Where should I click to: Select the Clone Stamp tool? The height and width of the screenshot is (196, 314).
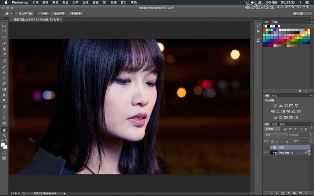click(4, 72)
